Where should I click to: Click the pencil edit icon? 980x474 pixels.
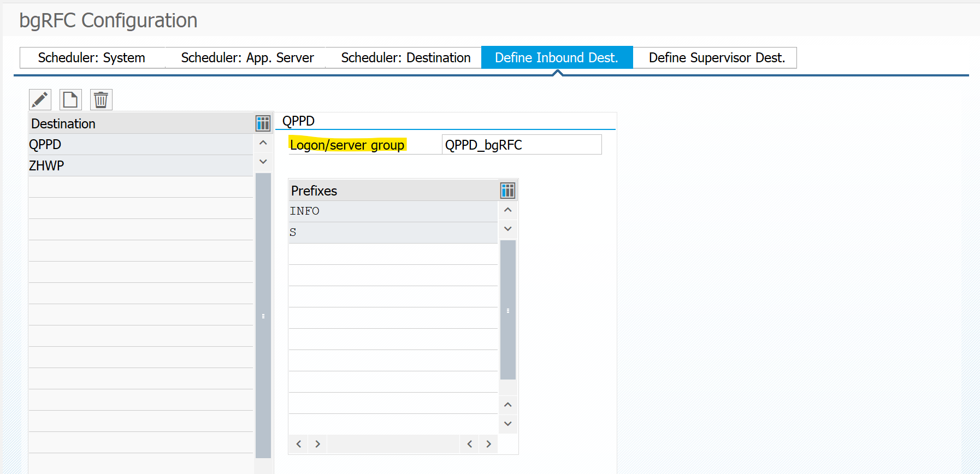point(40,100)
